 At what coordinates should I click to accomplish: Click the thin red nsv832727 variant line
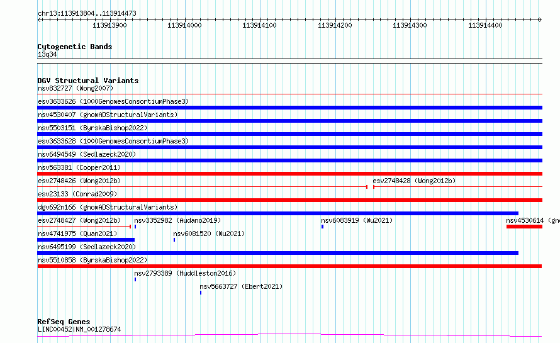(289, 94)
